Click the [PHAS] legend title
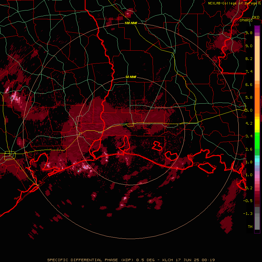 point(246,20)
